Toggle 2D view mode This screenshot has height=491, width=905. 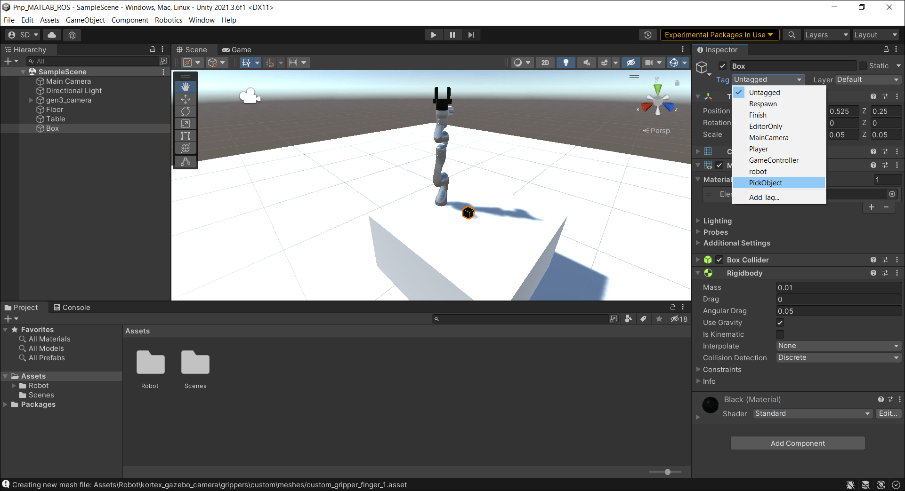pos(545,63)
